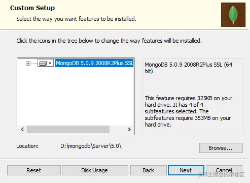Click the Browse... button
The height and width of the screenshot is (183, 250).
tap(221, 148)
